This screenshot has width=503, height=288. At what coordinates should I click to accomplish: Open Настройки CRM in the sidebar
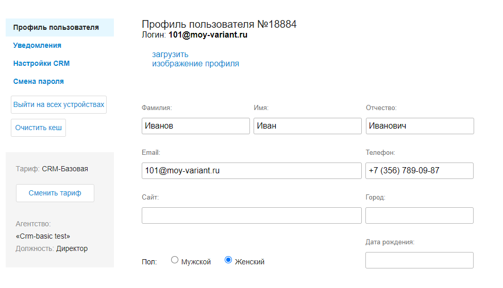41,63
